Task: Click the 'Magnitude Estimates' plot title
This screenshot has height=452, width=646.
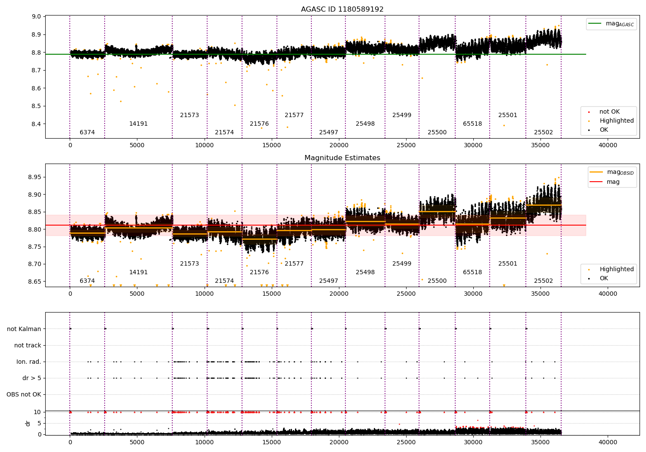Action: pyautogui.click(x=342, y=158)
